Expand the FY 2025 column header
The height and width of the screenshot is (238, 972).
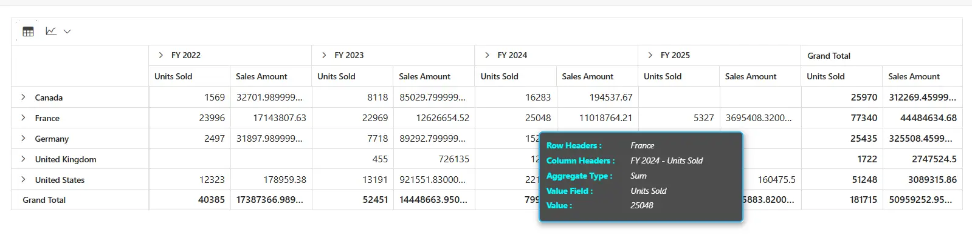[650, 55]
